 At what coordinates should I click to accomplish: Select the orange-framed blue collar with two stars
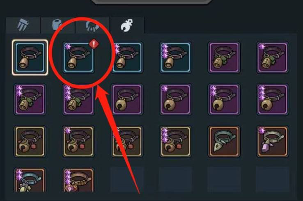pos(30,180)
